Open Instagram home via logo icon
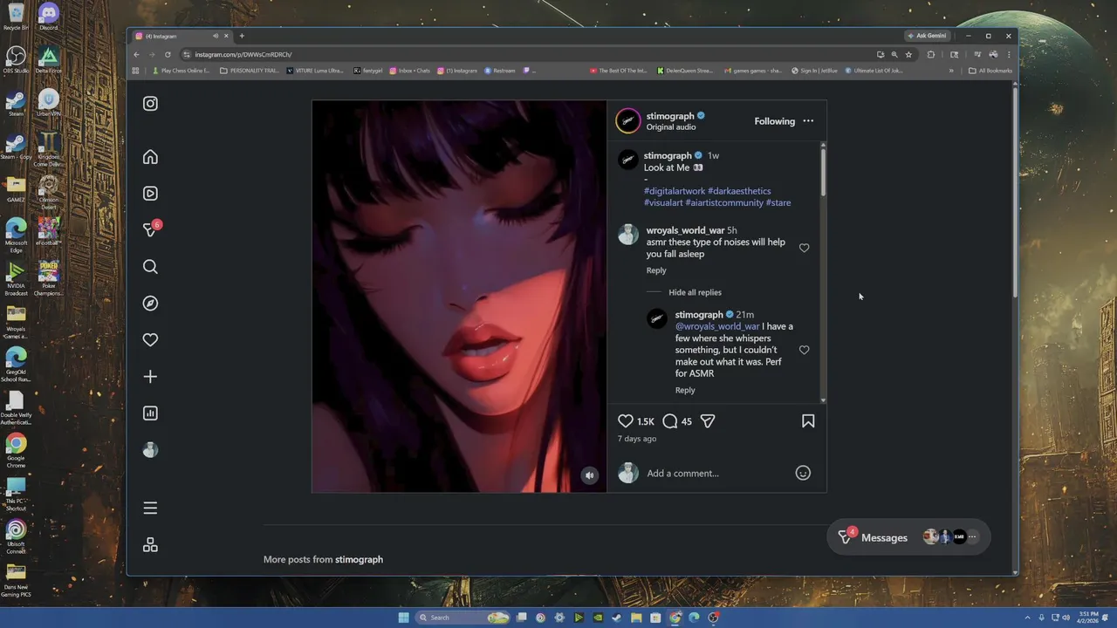 click(x=150, y=103)
